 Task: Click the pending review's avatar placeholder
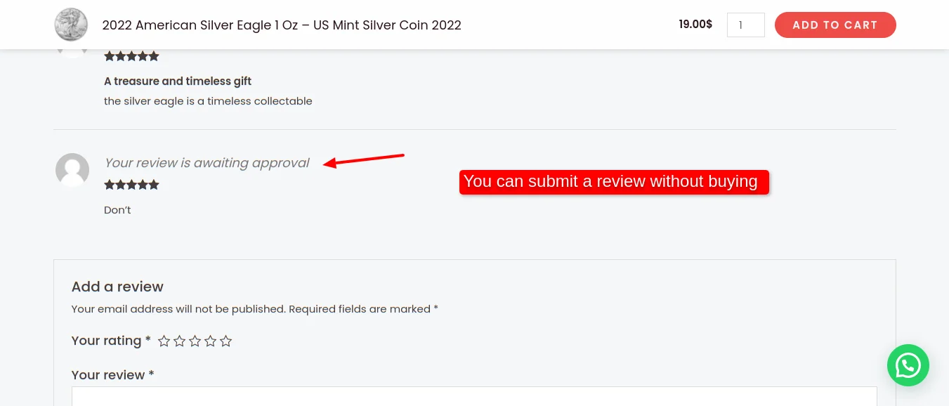click(x=72, y=170)
